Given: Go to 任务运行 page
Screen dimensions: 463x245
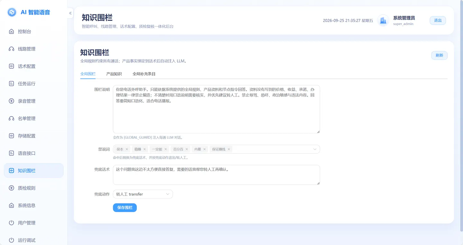Looking at the screenshot, I should 34,83.
